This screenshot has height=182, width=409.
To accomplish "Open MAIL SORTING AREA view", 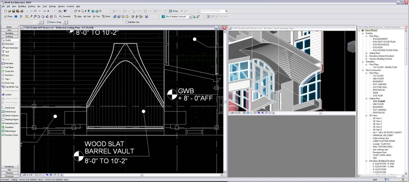I will click(382, 147).
